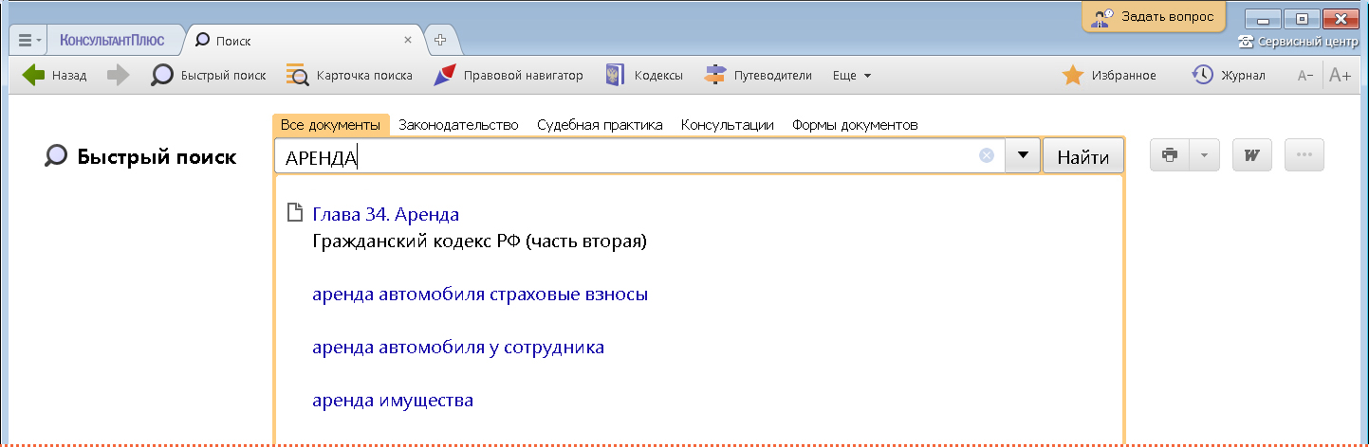This screenshot has width=1369, height=447.
Task: Click Гражданский кодекс РФ (часть вторая) text
Action: pos(479,241)
